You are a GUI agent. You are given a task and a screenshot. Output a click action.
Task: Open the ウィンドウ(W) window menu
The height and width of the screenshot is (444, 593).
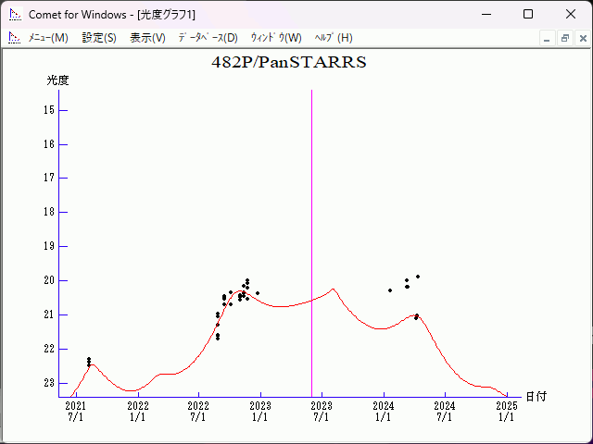276,38
